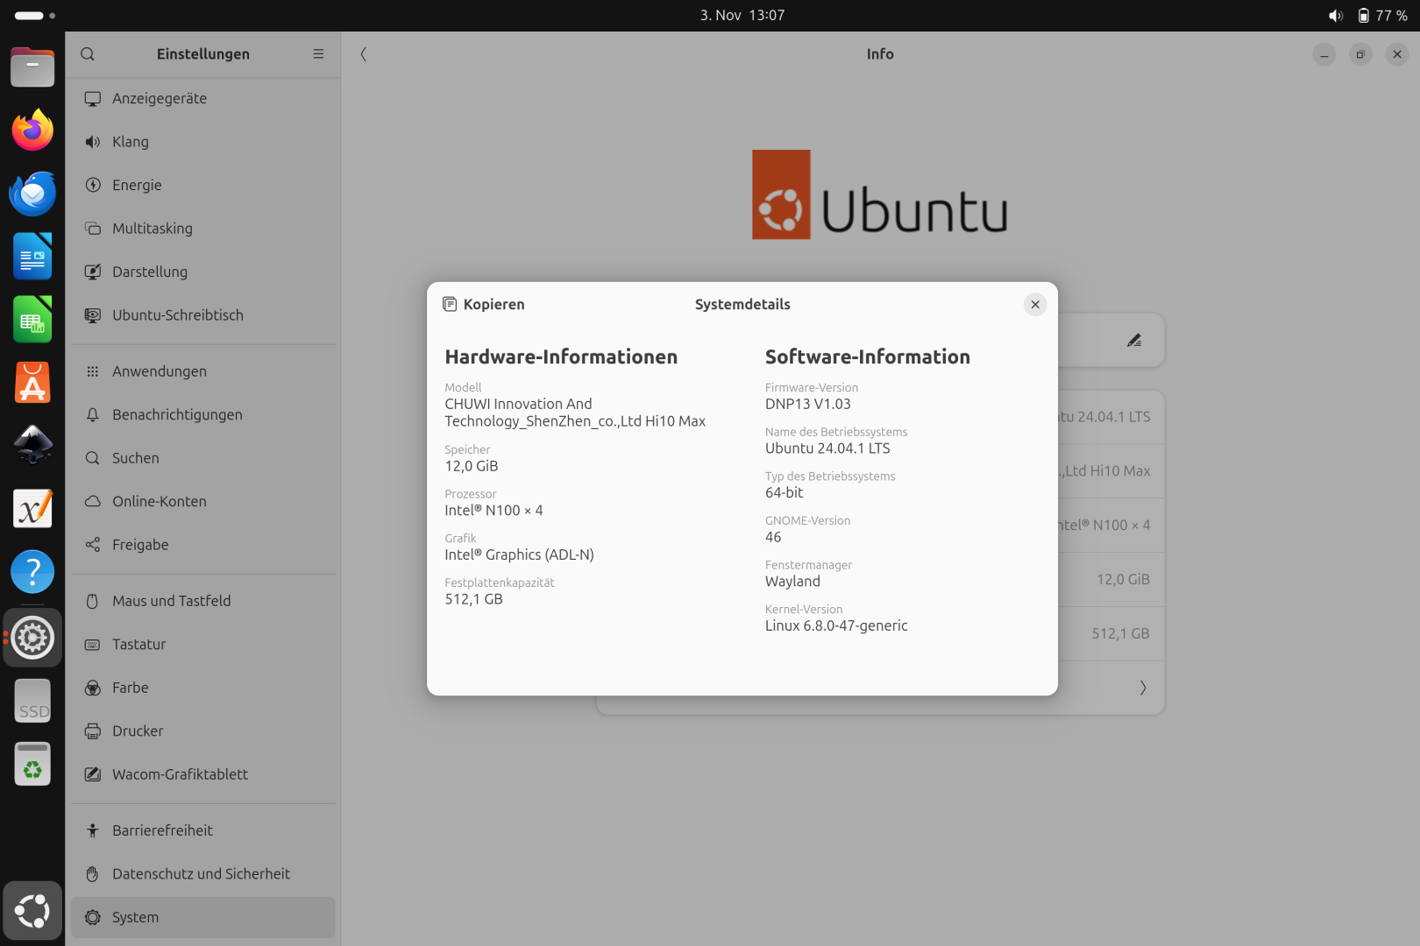This screenshot has width=1420, height=946.
Task: Launch Firefox from the dock
Action: (x=32, y=131)
